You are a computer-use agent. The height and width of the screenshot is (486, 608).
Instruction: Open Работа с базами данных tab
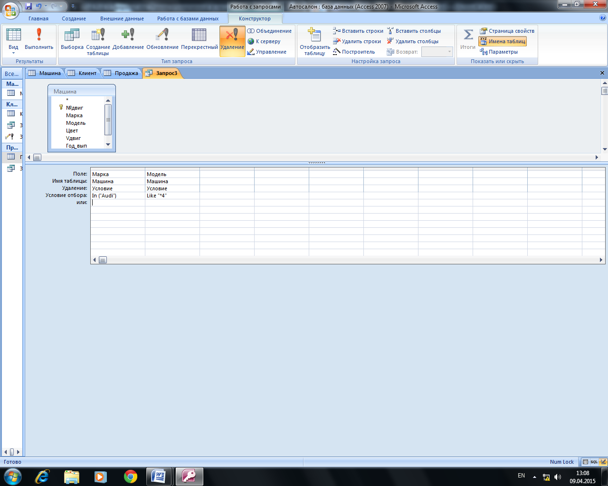pos(188,19)
